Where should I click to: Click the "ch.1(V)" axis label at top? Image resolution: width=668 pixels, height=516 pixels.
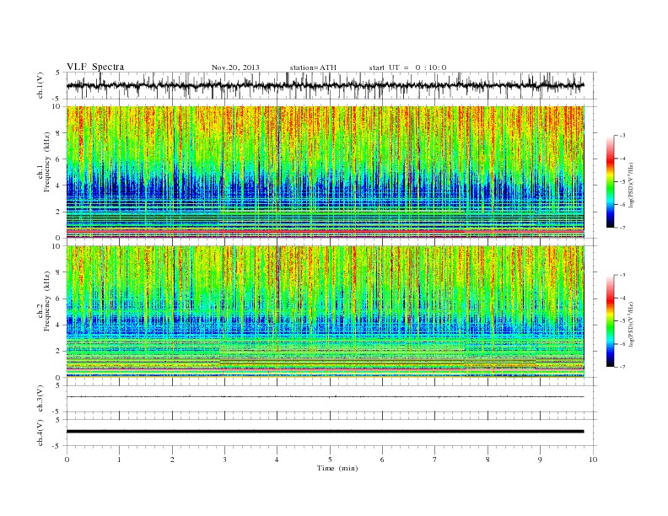[40, 85]
